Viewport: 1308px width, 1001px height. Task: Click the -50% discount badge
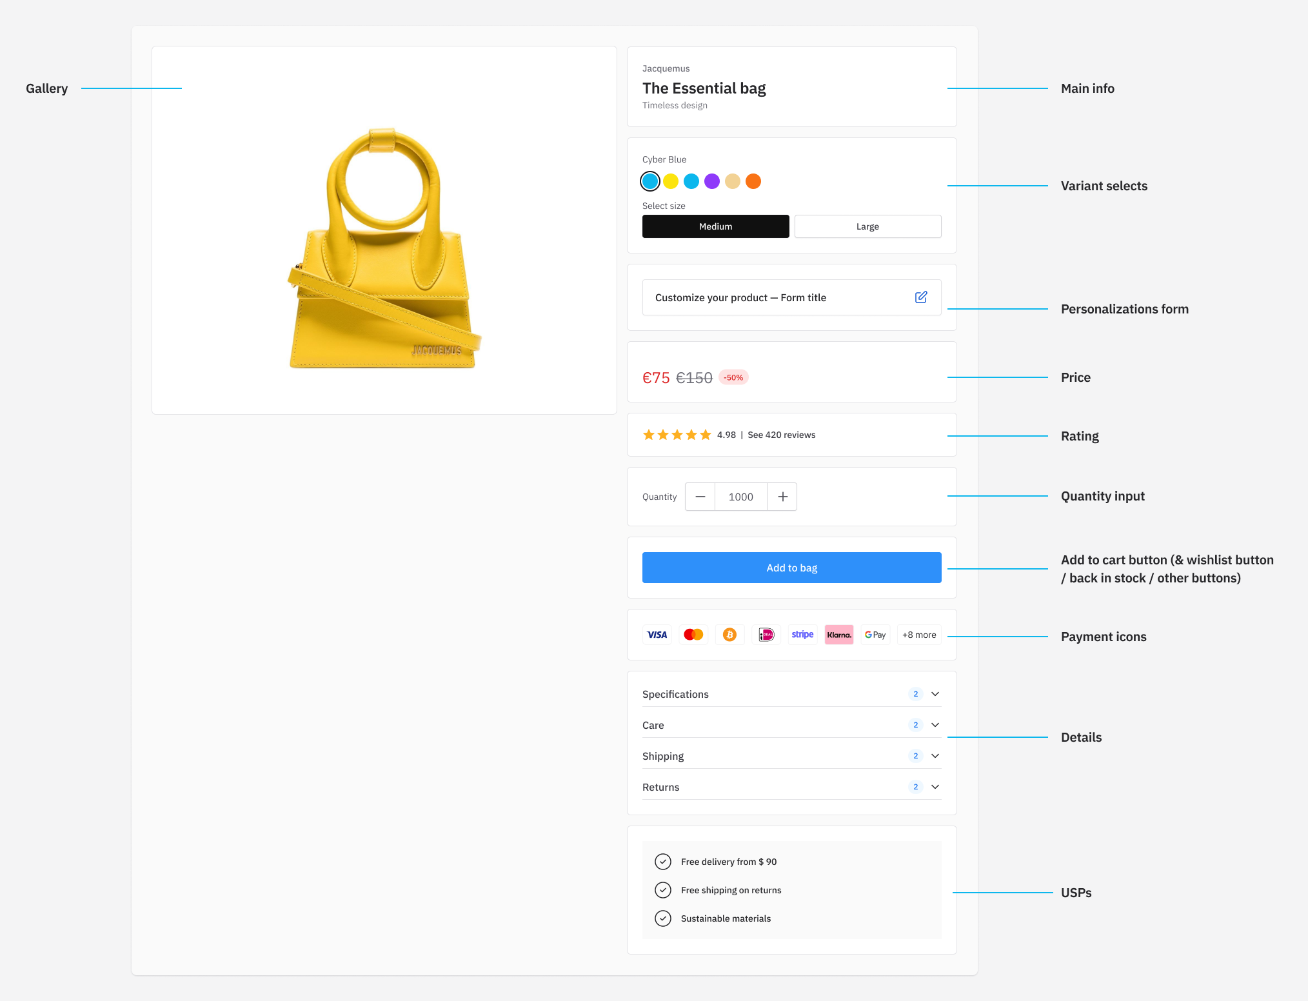[733, 377]
